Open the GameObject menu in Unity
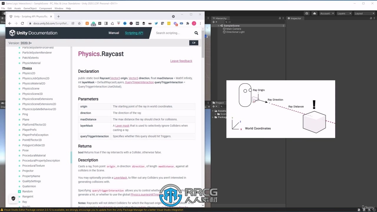 [30, 9]
